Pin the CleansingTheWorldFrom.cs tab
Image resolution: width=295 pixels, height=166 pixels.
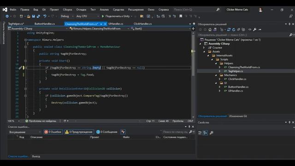101,24
